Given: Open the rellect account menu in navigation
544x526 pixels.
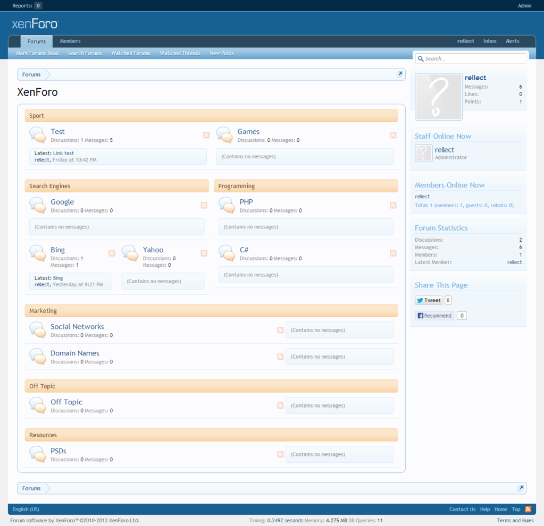Looking at the screenshot, I should [x=466, y=41].
